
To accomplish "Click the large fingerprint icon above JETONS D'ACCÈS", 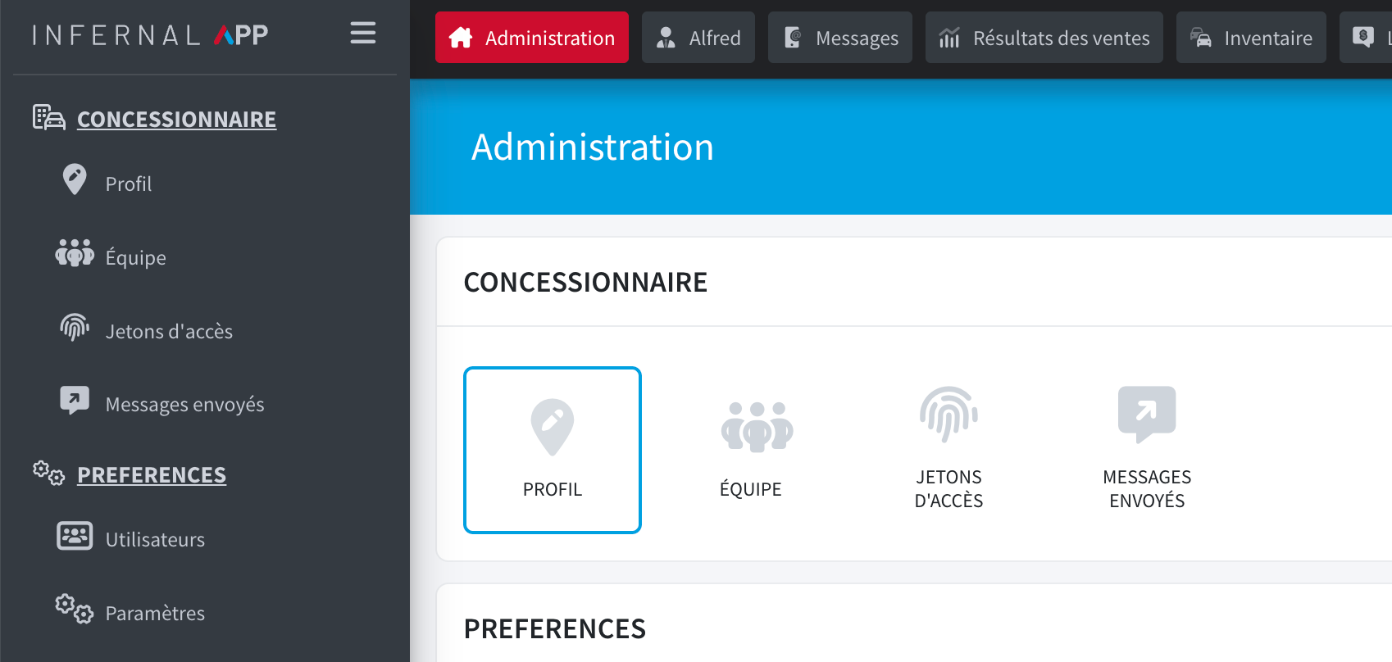I will tap(948, 415).
